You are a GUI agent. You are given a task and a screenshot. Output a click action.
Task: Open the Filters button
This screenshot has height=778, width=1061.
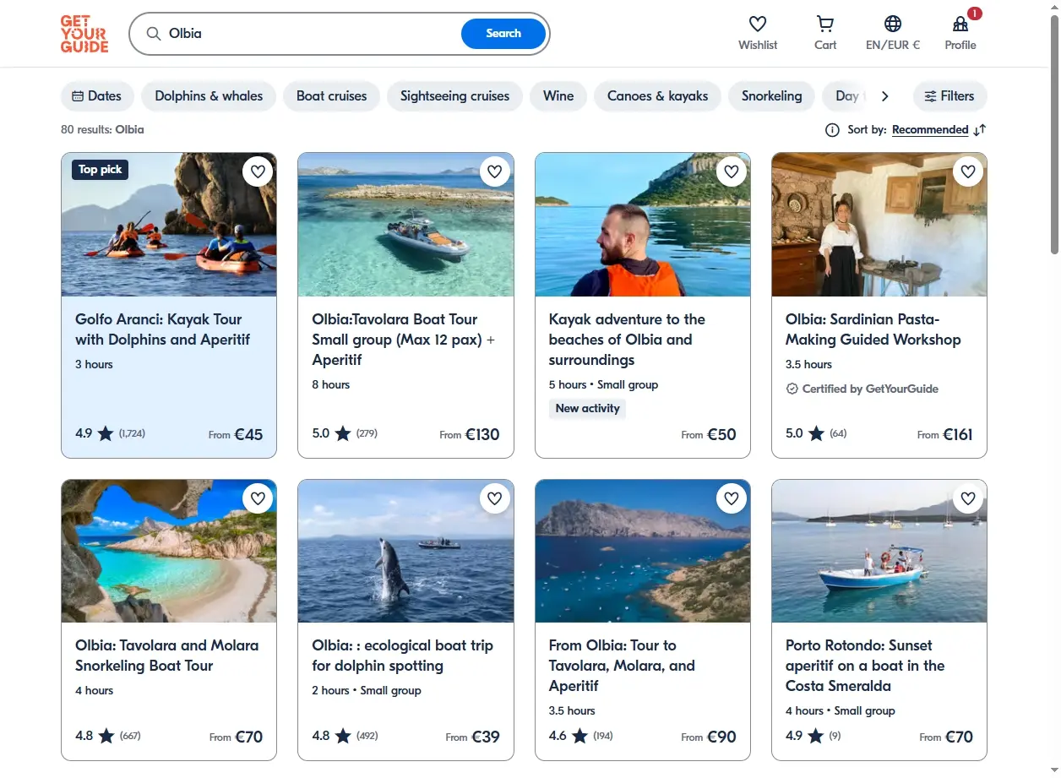pyautogui.click(x=950, y=96)
